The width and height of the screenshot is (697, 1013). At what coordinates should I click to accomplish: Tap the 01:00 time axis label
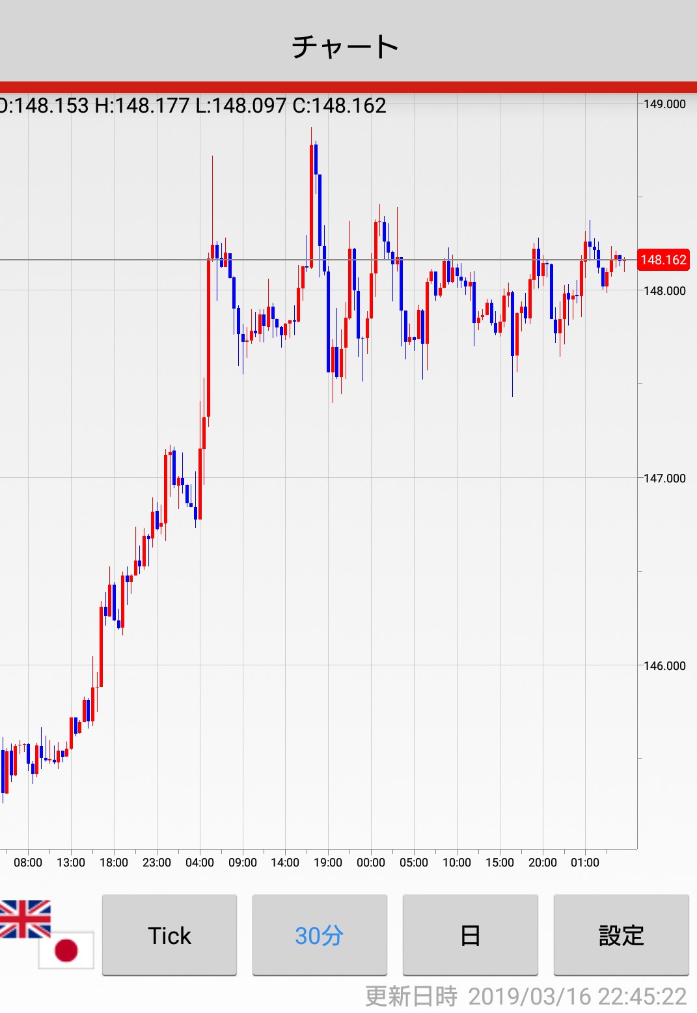click(585, 863)
